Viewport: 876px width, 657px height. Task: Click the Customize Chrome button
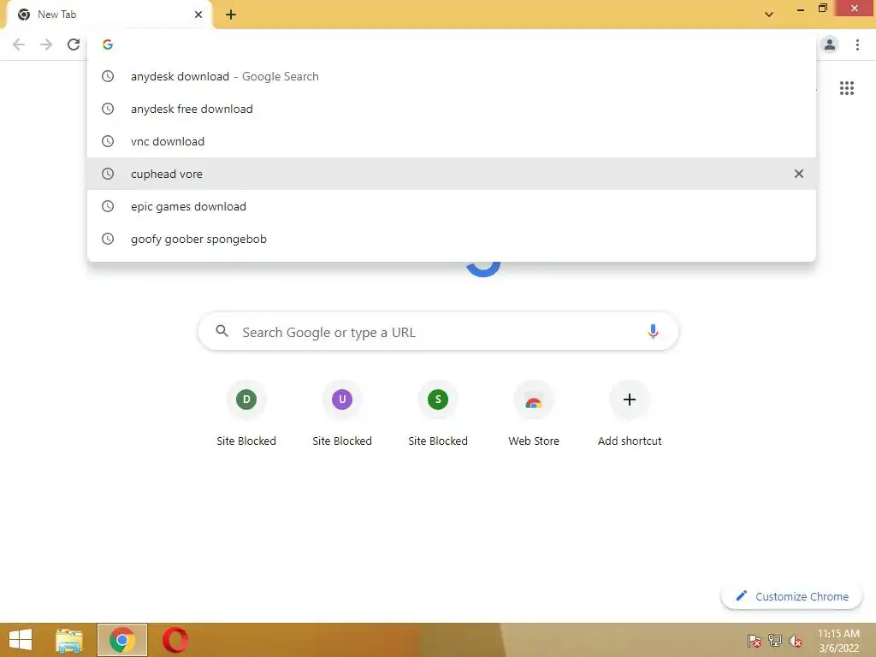[791, 596]
